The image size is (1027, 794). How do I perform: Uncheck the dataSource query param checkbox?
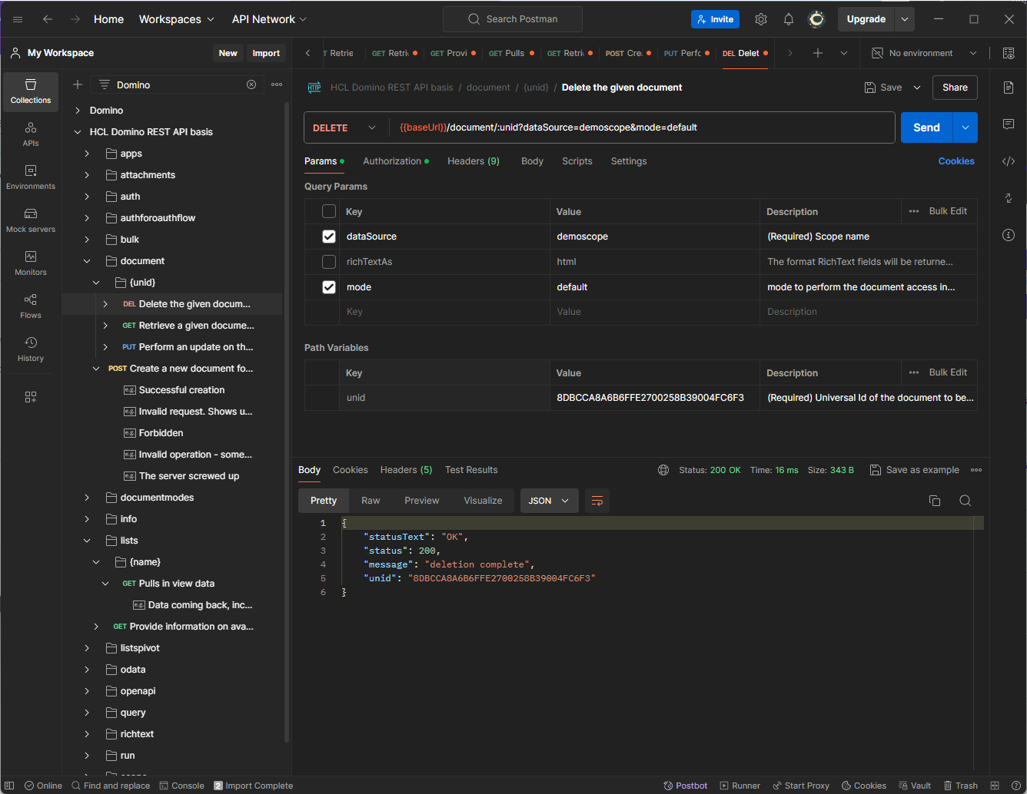tap(329, 237)
